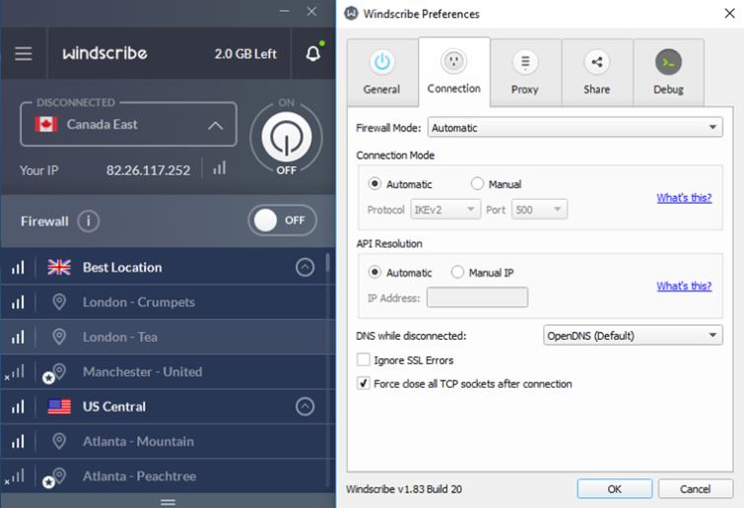This screenshot has width=744, height=508.
Task: Select Automatic connection mode radio
Action: click(374, 183)
